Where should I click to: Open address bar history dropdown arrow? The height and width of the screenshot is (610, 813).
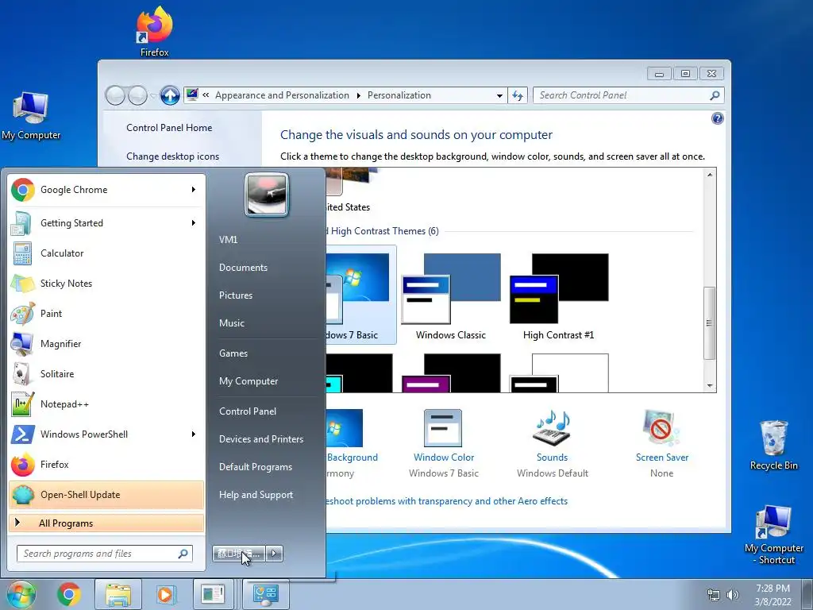click(499, 95)
